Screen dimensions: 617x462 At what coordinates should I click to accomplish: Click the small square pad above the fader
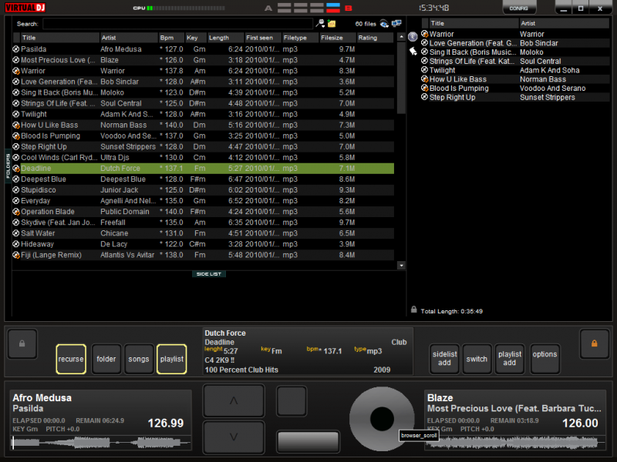(x=292, y=400)
